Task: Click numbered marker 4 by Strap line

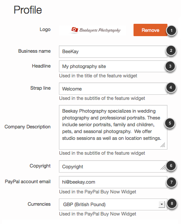Action: [171, 88]
